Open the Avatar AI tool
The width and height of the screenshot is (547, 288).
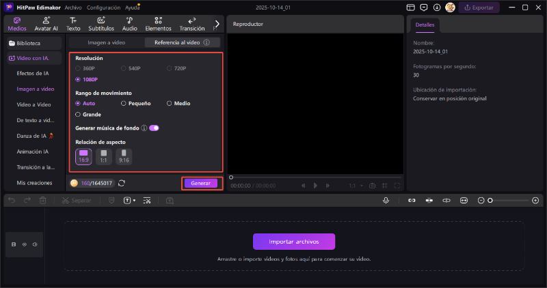click(x=46, y=24)
